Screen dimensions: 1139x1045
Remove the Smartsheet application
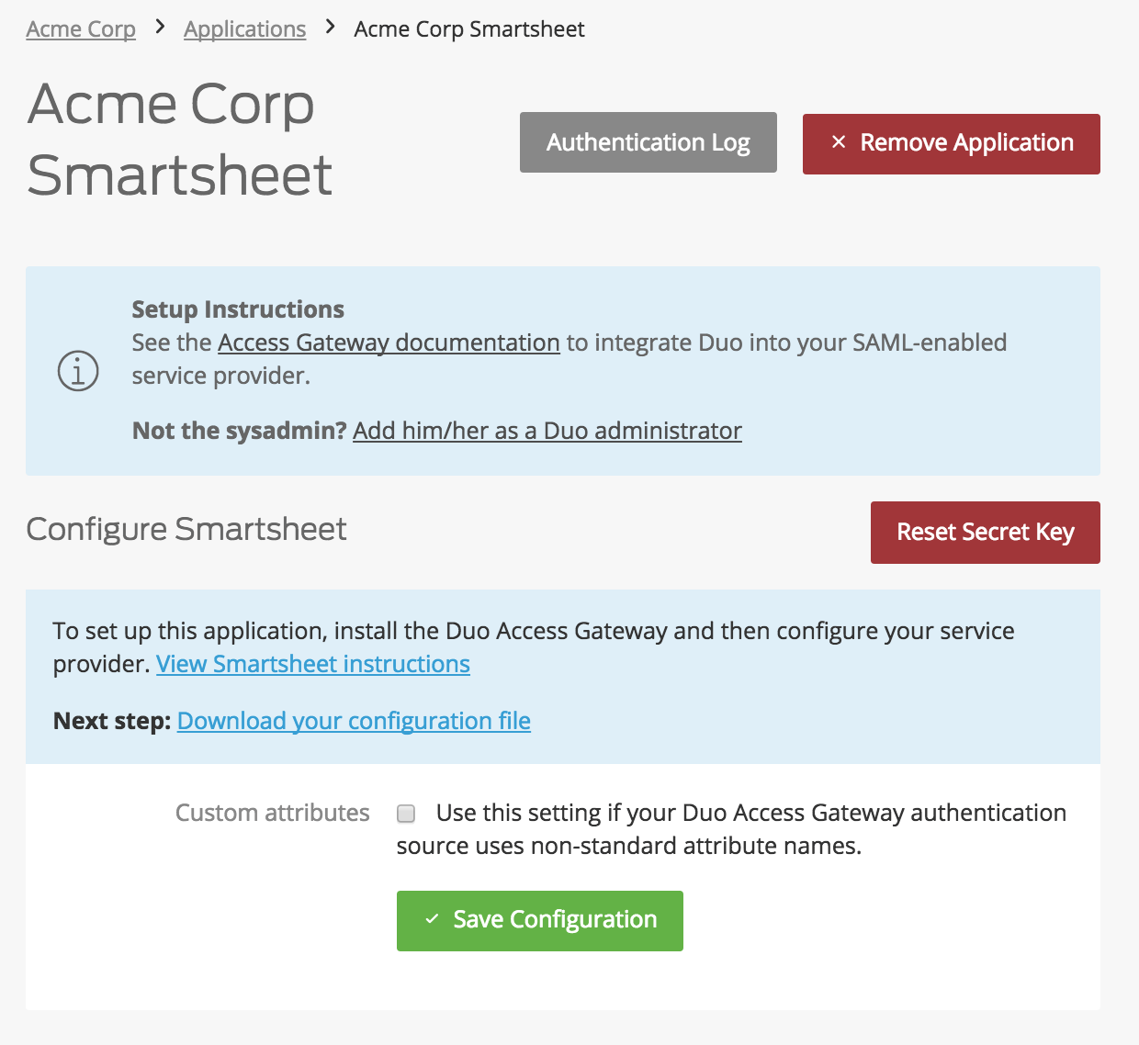951,142
